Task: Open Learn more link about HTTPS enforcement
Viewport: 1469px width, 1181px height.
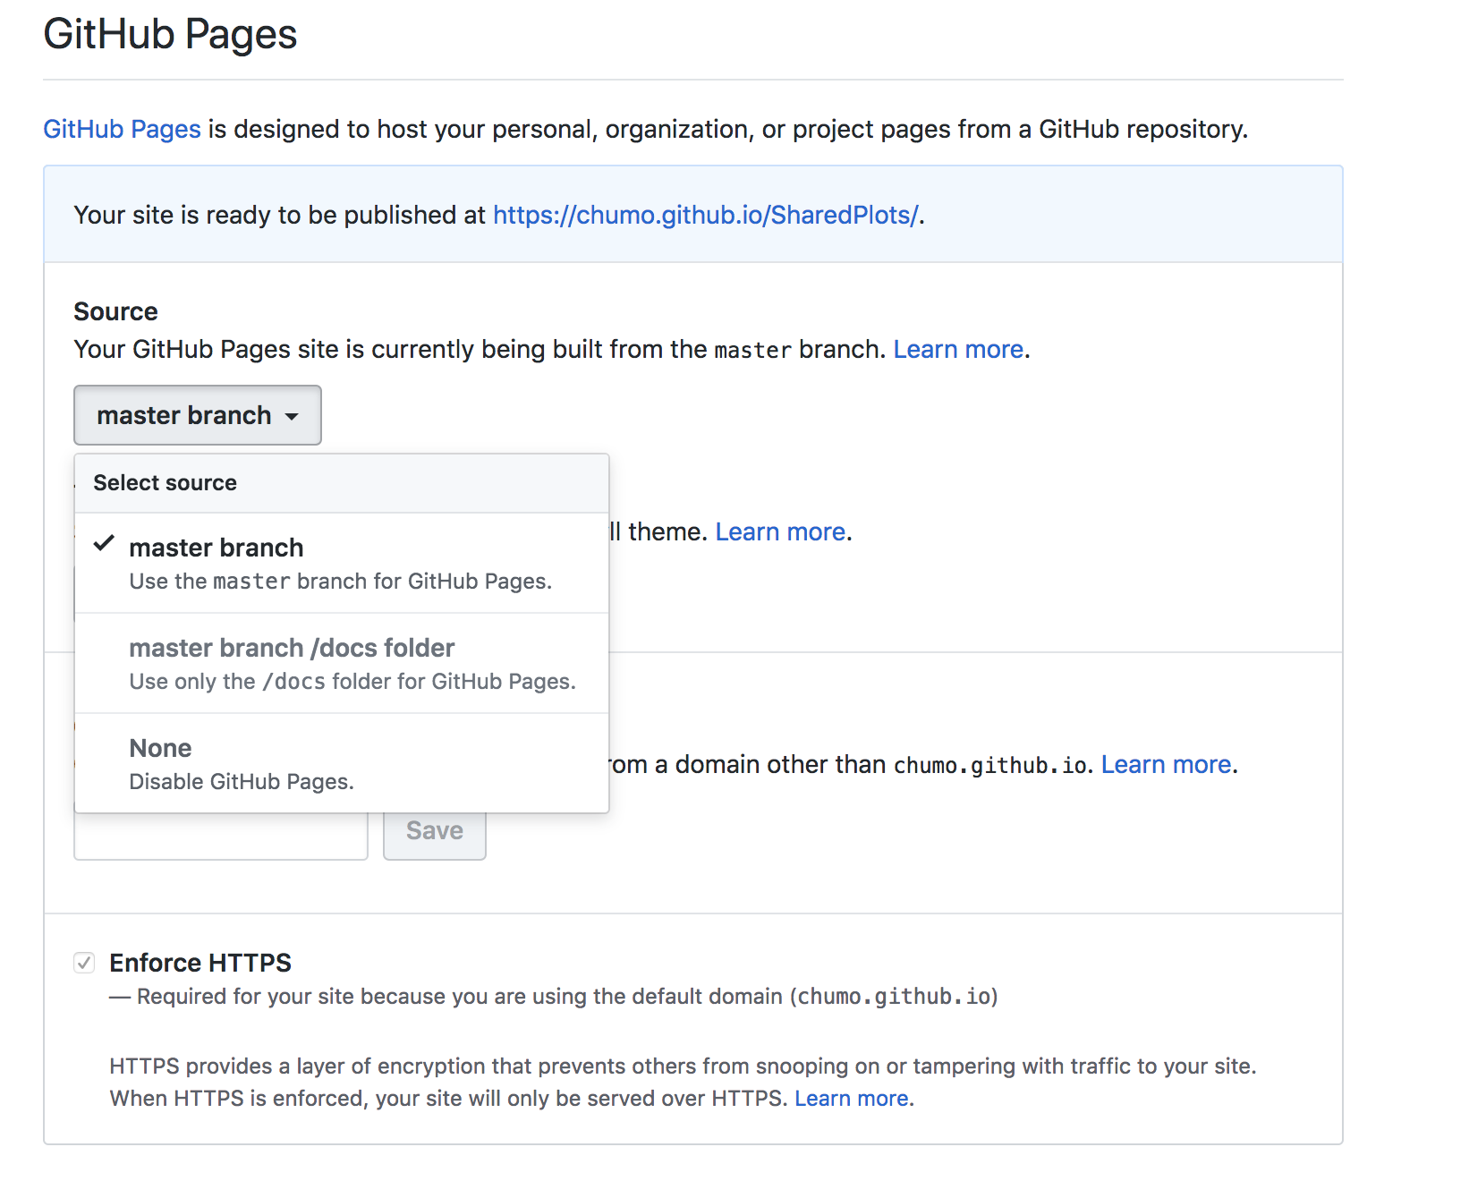Action: [x=852, y=1099]
